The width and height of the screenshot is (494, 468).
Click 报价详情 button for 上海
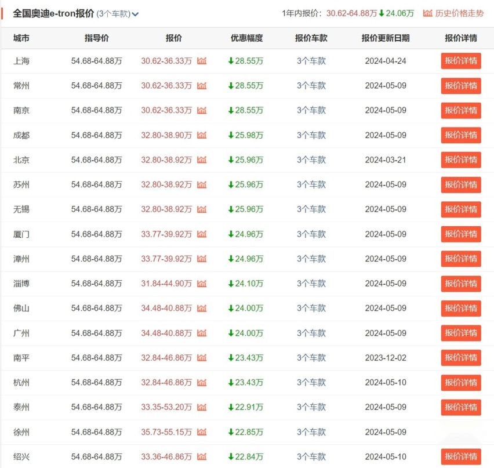click(x=461, y=61)
